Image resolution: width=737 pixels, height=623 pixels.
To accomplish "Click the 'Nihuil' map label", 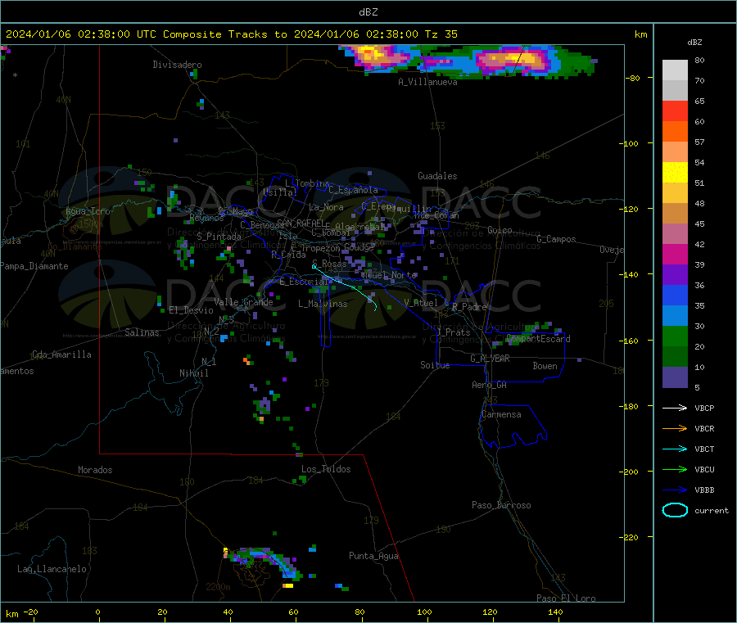I will (193, 373).
